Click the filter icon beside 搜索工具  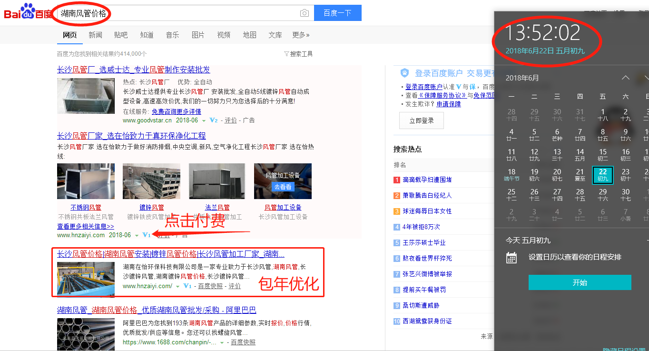pos(286,54)
